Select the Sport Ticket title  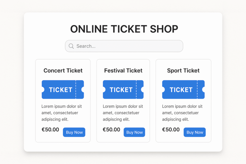tap(183, 70)
